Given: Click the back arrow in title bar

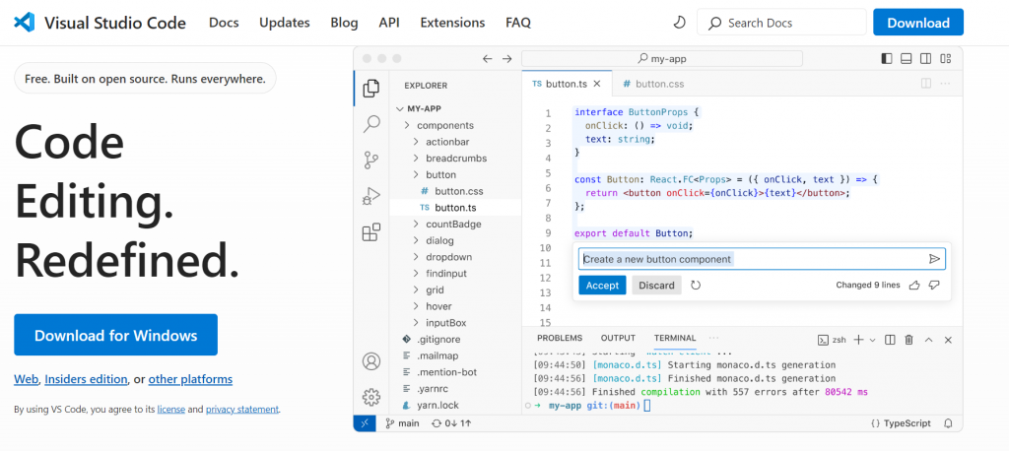Looking at the screenshot, I should [487, 58].
